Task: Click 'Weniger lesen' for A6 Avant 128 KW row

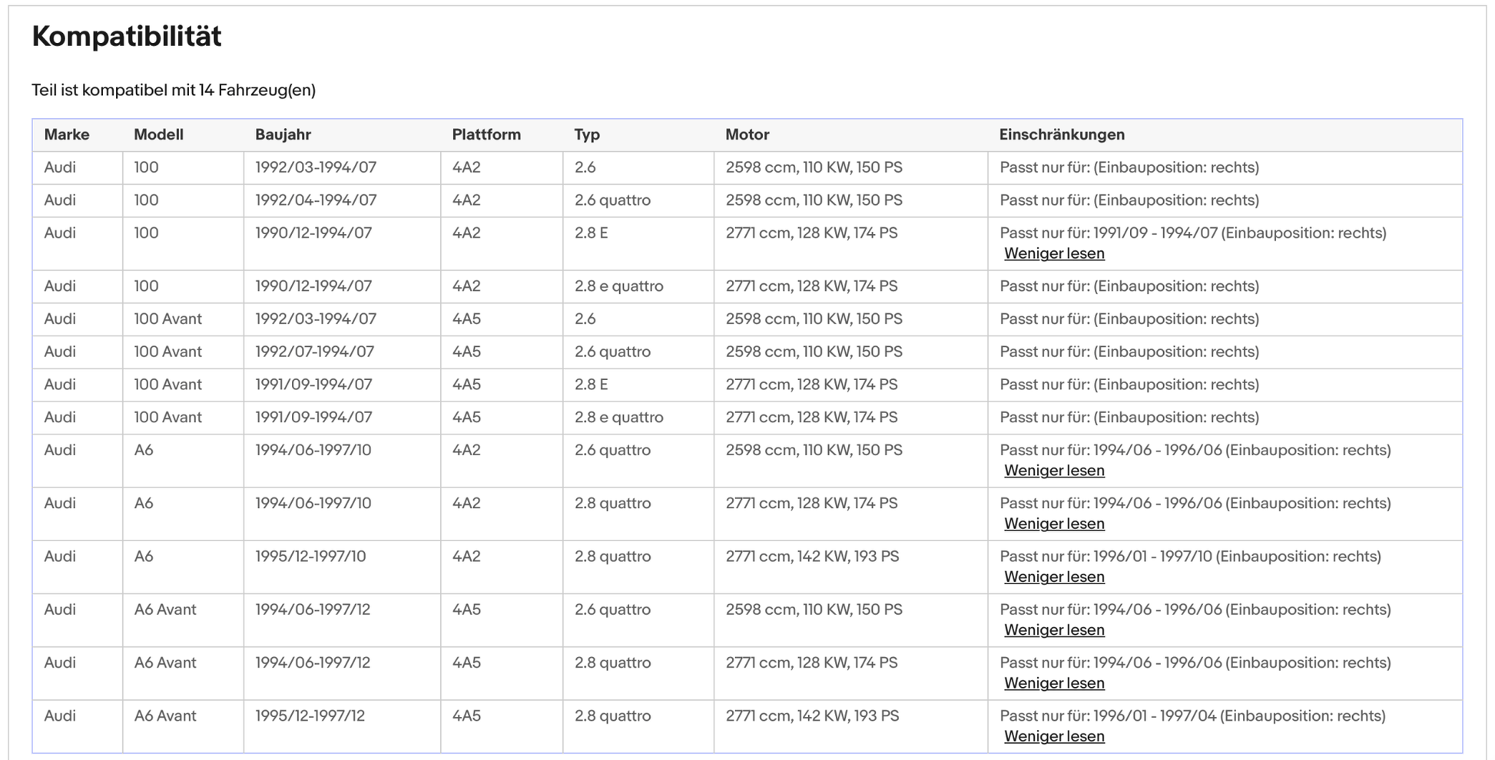Action: pyautogui.click(x=1054, y=682)
